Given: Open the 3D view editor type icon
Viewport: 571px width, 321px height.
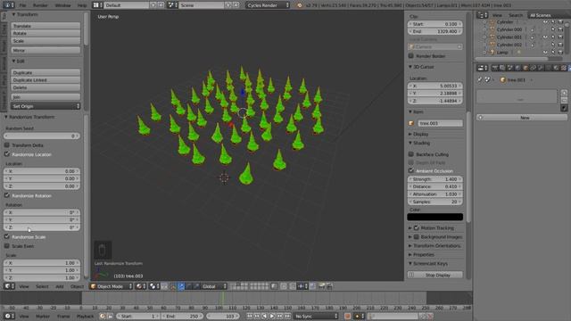Looking at the screenshot, I should [10, 286].
